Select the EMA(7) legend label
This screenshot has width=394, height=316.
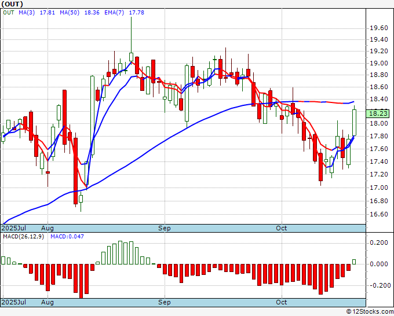114,13
